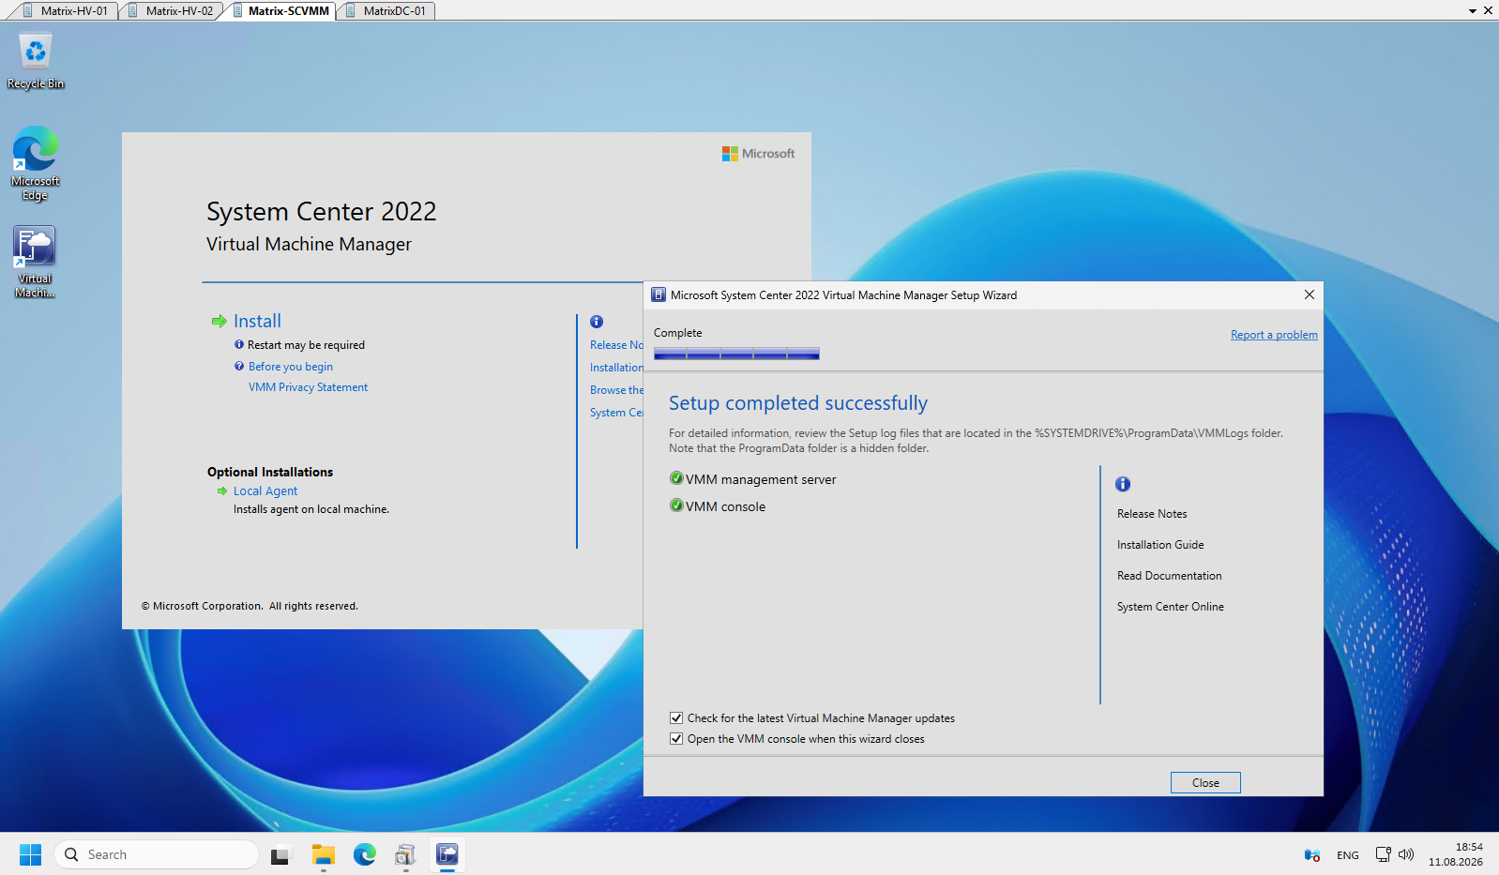Click the Setup completed successfully heading
This screenshot has height=875, width=1499.
798,403
